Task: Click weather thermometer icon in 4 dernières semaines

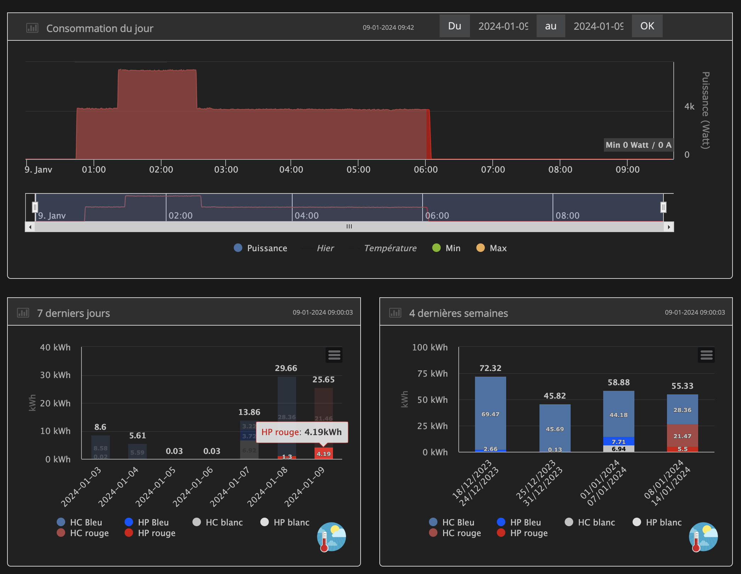Action: [703, 537]
